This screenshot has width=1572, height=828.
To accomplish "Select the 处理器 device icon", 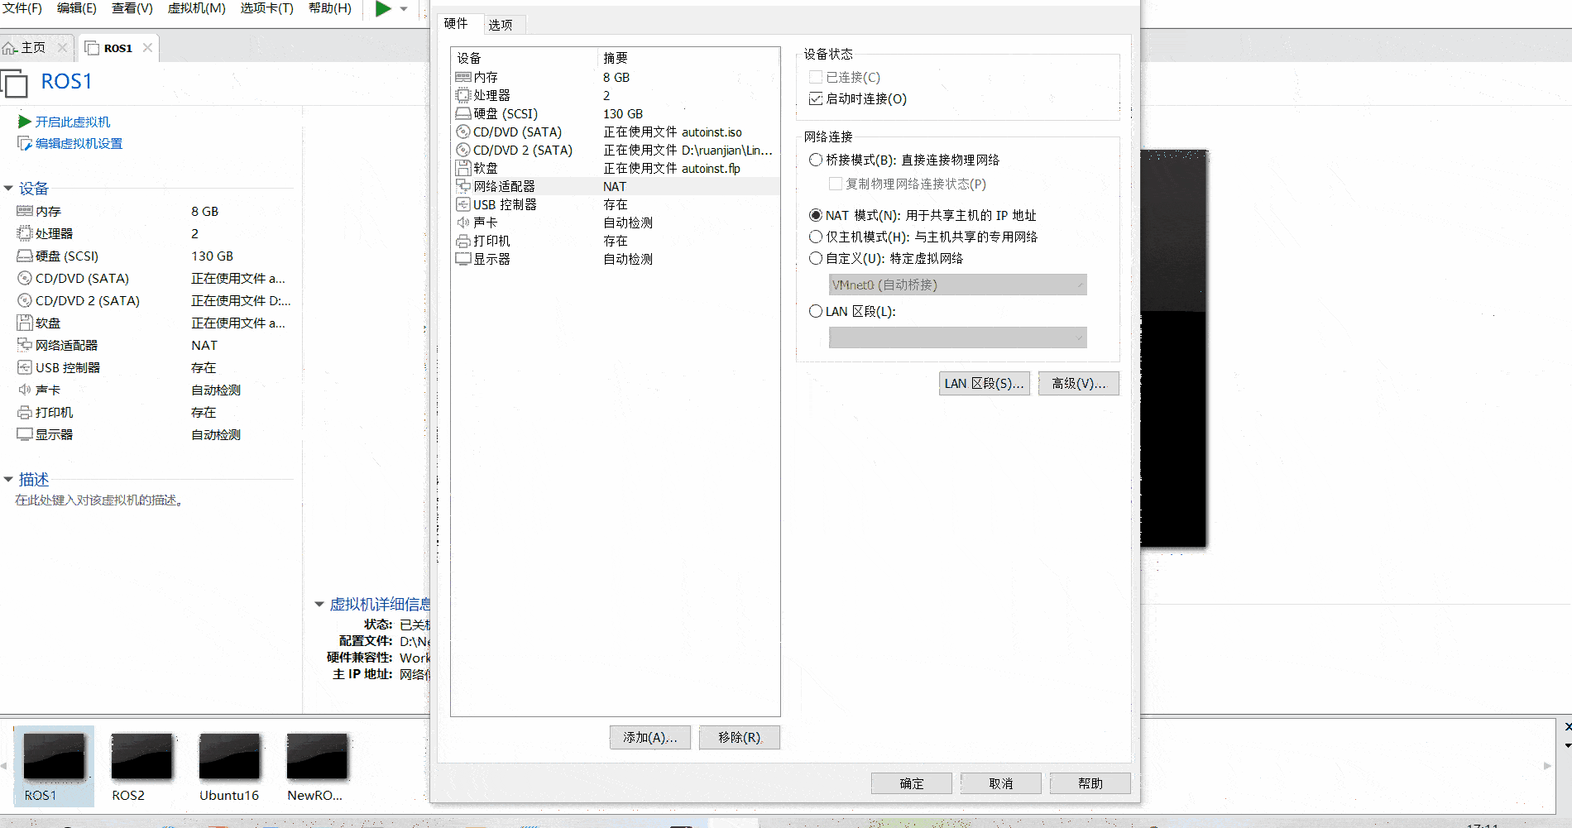I will pos(463,95).
